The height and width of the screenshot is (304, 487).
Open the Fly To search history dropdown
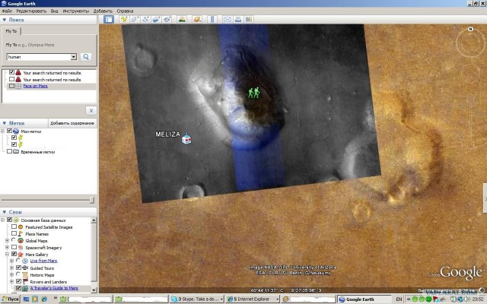pos(74,57)
